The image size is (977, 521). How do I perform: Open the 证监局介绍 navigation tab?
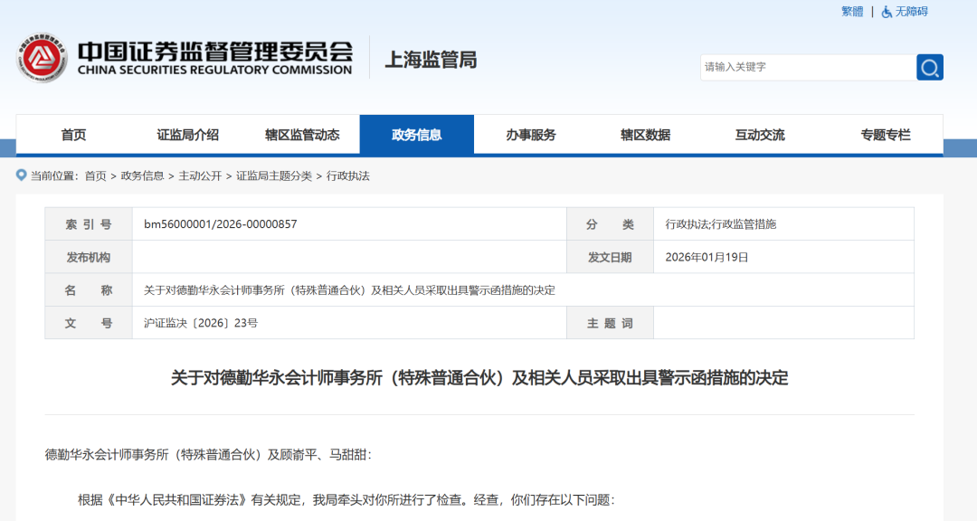pyautogui.click(x=187, y=135)
